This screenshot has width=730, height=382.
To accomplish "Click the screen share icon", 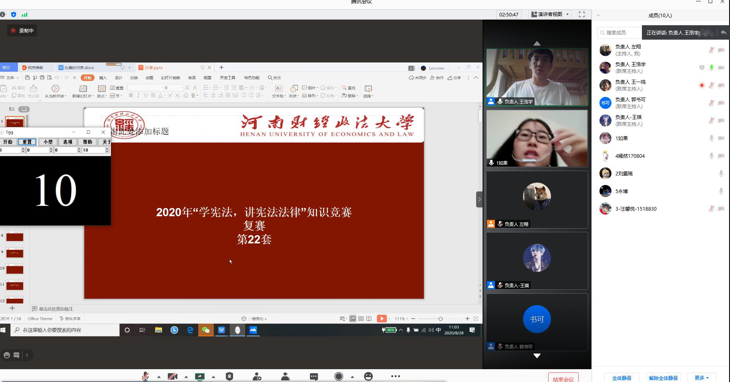I will tap(199, 376).
